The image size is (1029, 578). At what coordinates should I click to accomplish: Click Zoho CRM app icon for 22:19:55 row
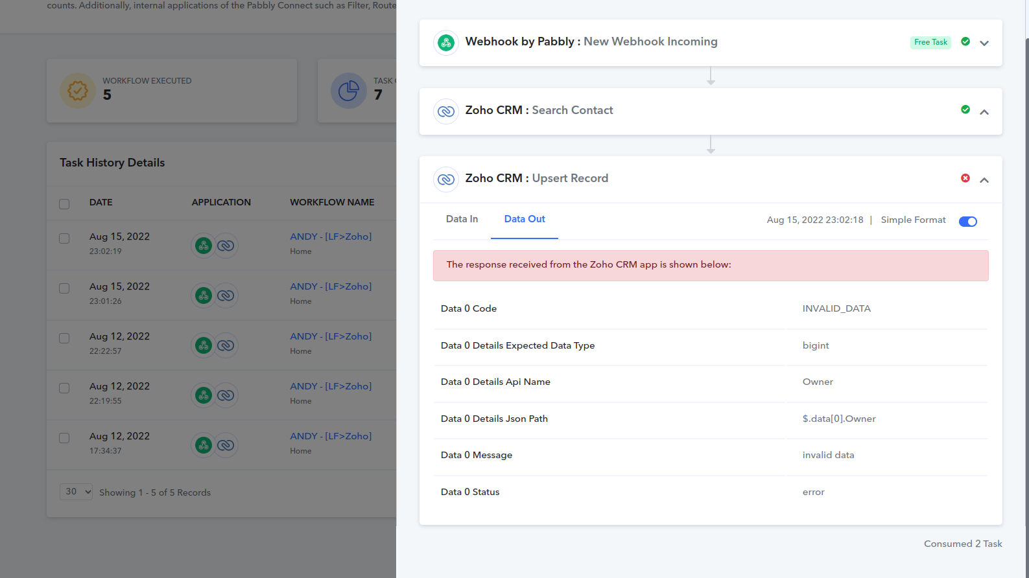point(226,395)
